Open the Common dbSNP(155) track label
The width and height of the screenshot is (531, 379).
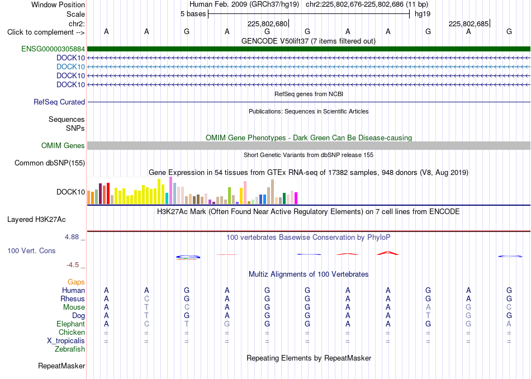[x=50, y=163]
